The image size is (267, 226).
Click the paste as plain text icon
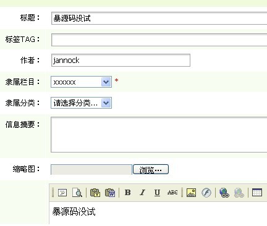[x=95, y=193]
